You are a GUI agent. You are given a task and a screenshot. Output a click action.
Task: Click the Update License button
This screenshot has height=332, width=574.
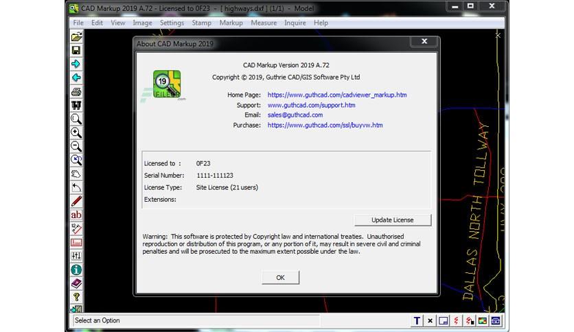[x=393, y=220]
